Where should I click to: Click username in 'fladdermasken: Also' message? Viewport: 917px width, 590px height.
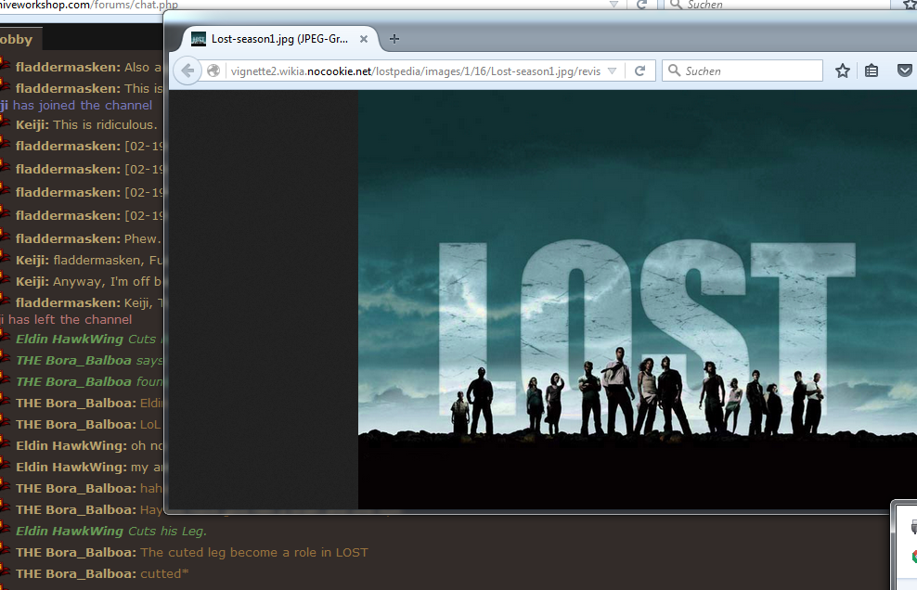(68, 67)
